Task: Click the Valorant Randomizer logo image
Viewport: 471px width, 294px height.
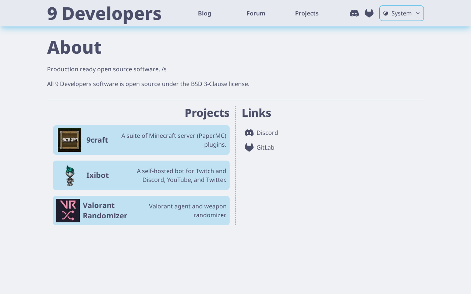Action: point(68,211)
